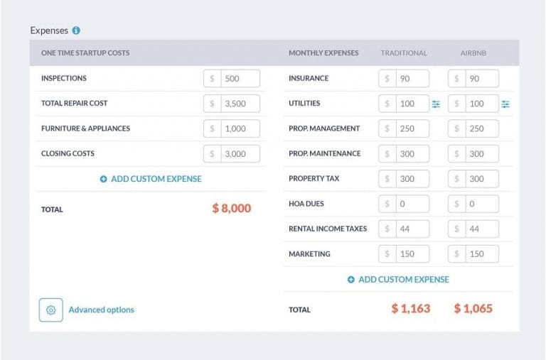546x360 pixels.
Task: Click the Expenses info icon
Action: 76,31
